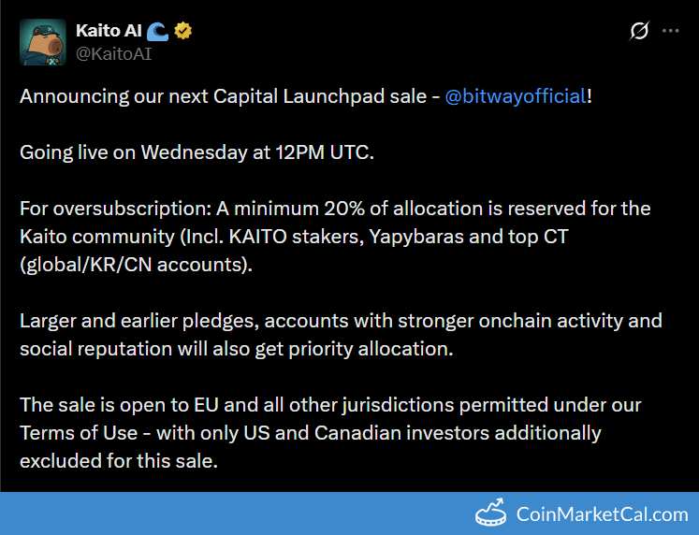Open the Kaito AI display name

point(109,31)
